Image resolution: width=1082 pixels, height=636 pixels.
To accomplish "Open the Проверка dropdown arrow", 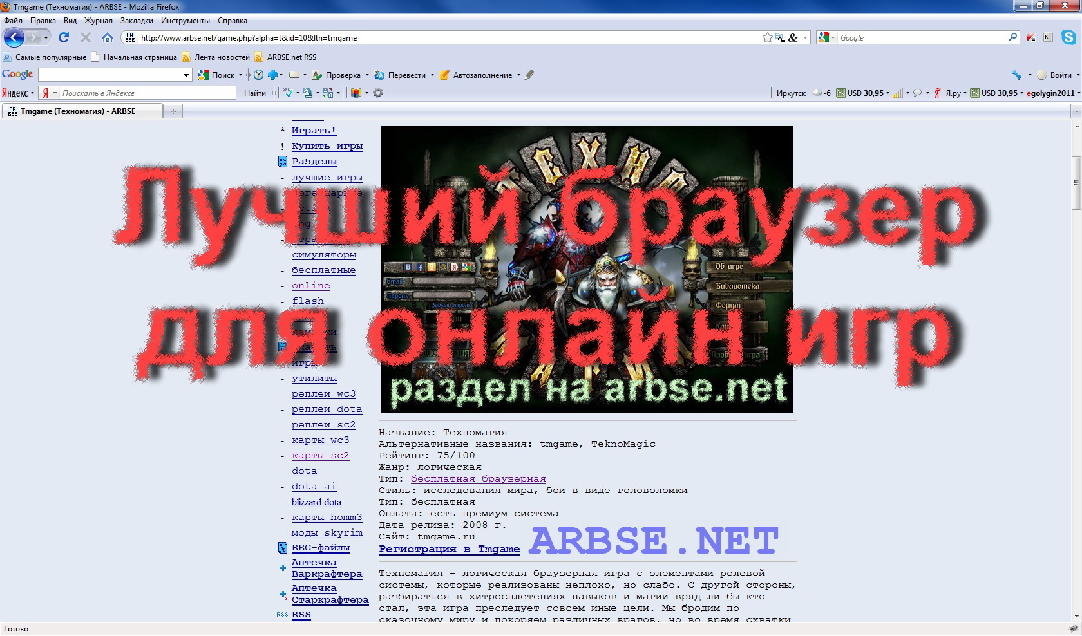I will pos(367,75).
